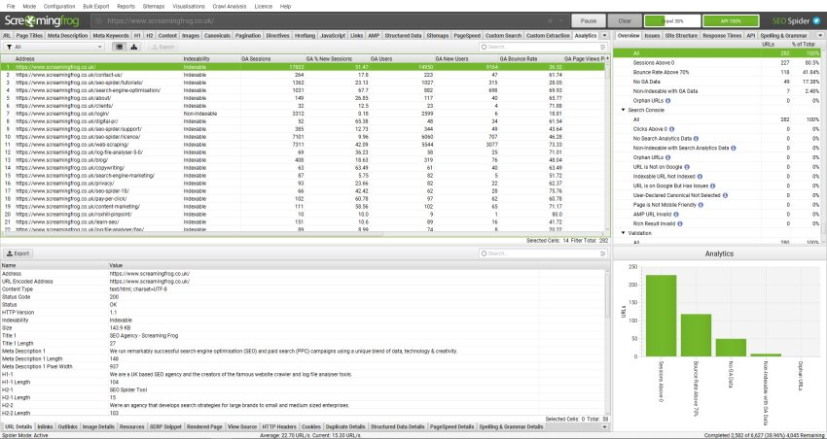Open the Crawl Analysis menu
The height and width of the screenshot is (439, 827).
pyautogui.click(x=230, y=7)
